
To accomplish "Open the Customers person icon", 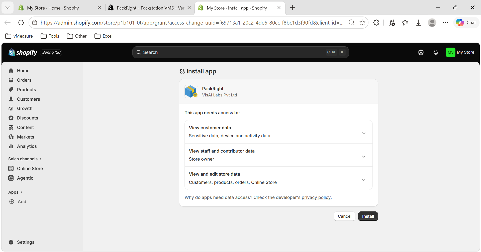I will (11, 99).
